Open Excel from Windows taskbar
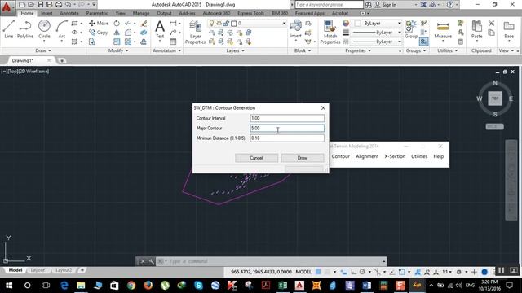Screen dimensions: 522x293 [283, 285]
